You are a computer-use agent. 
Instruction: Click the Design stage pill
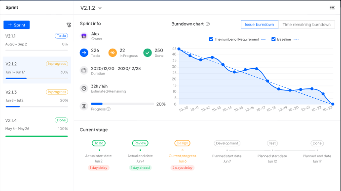pos(182,143)
